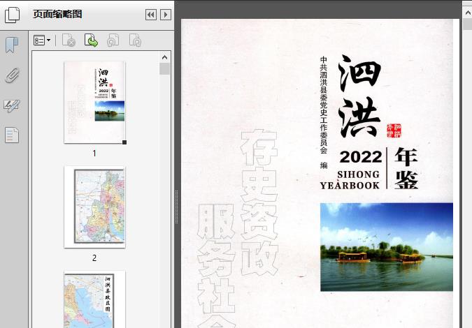Viewport: 472px width, 328px height.
Task: Click the 页面缩略图 panel title
Action: (x=57, y=14)
